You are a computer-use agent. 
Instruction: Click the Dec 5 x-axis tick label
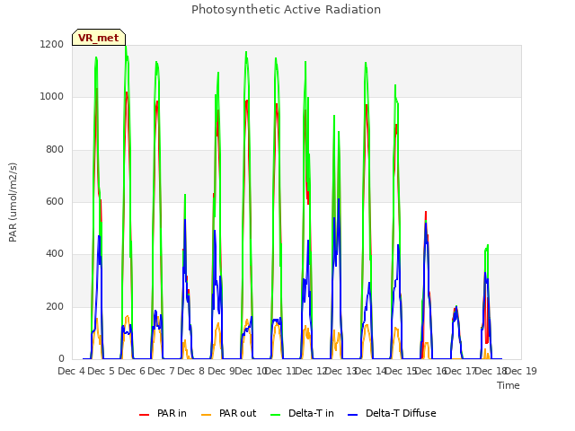(101, 371)
